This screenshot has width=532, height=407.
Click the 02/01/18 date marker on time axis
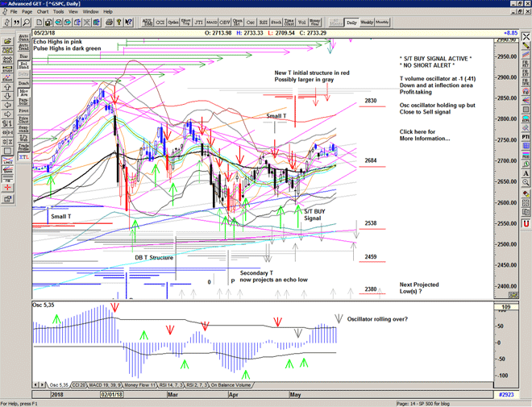tap(111, 396)
